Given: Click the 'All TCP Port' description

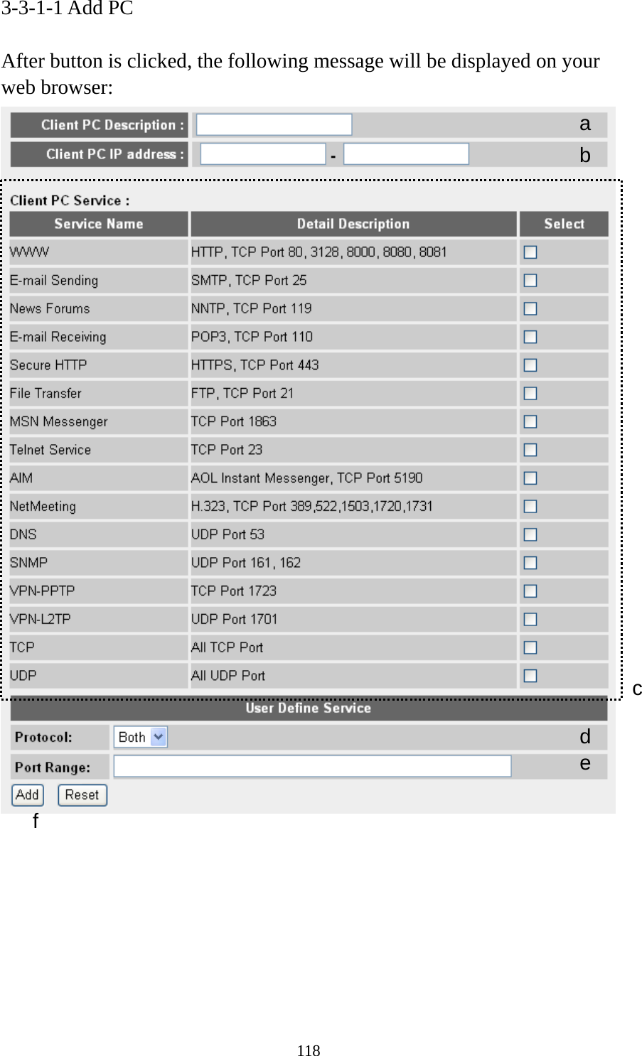Looking at the screenshot, I should click(x=228, y=647).
